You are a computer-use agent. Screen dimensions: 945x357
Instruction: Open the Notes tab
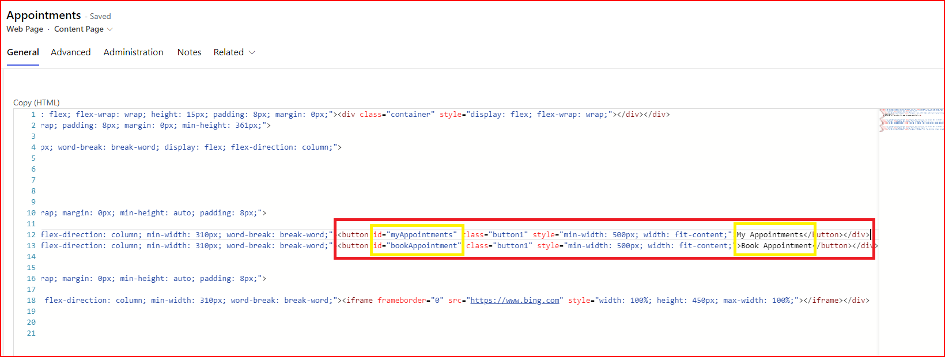point(190,52)
